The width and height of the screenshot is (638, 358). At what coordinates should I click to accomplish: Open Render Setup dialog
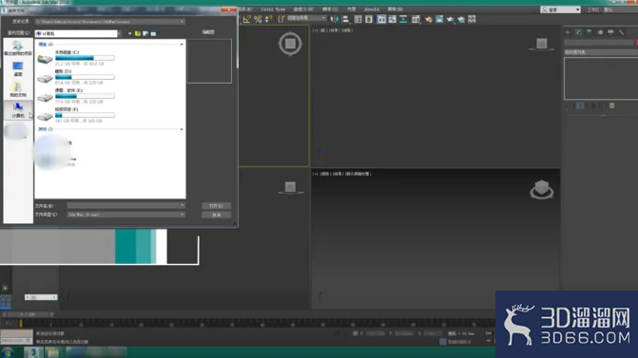[x=429, y=19]
